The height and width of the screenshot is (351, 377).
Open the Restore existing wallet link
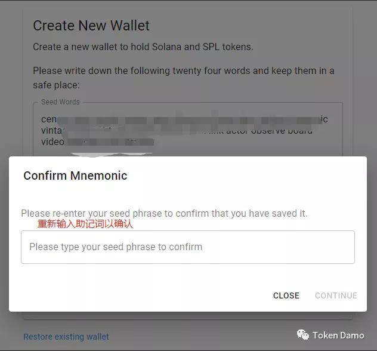click(66, 337)
